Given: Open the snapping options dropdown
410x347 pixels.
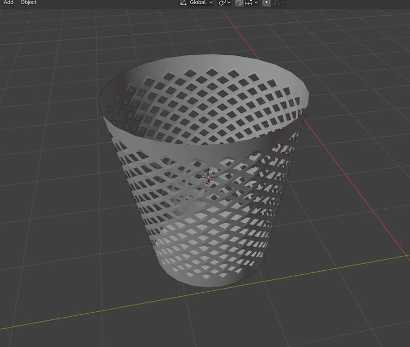Looking at the screenshot, I should click(x=252, y=3).
